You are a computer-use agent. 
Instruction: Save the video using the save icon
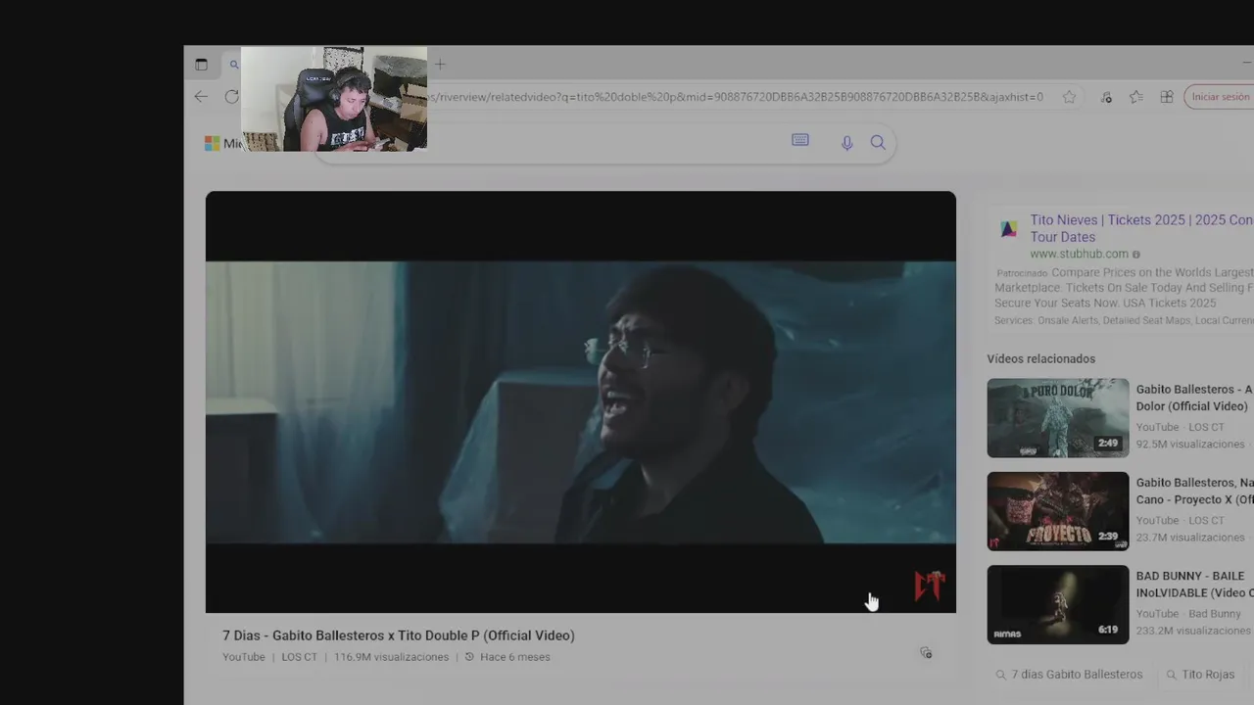(x=926, y=652)
